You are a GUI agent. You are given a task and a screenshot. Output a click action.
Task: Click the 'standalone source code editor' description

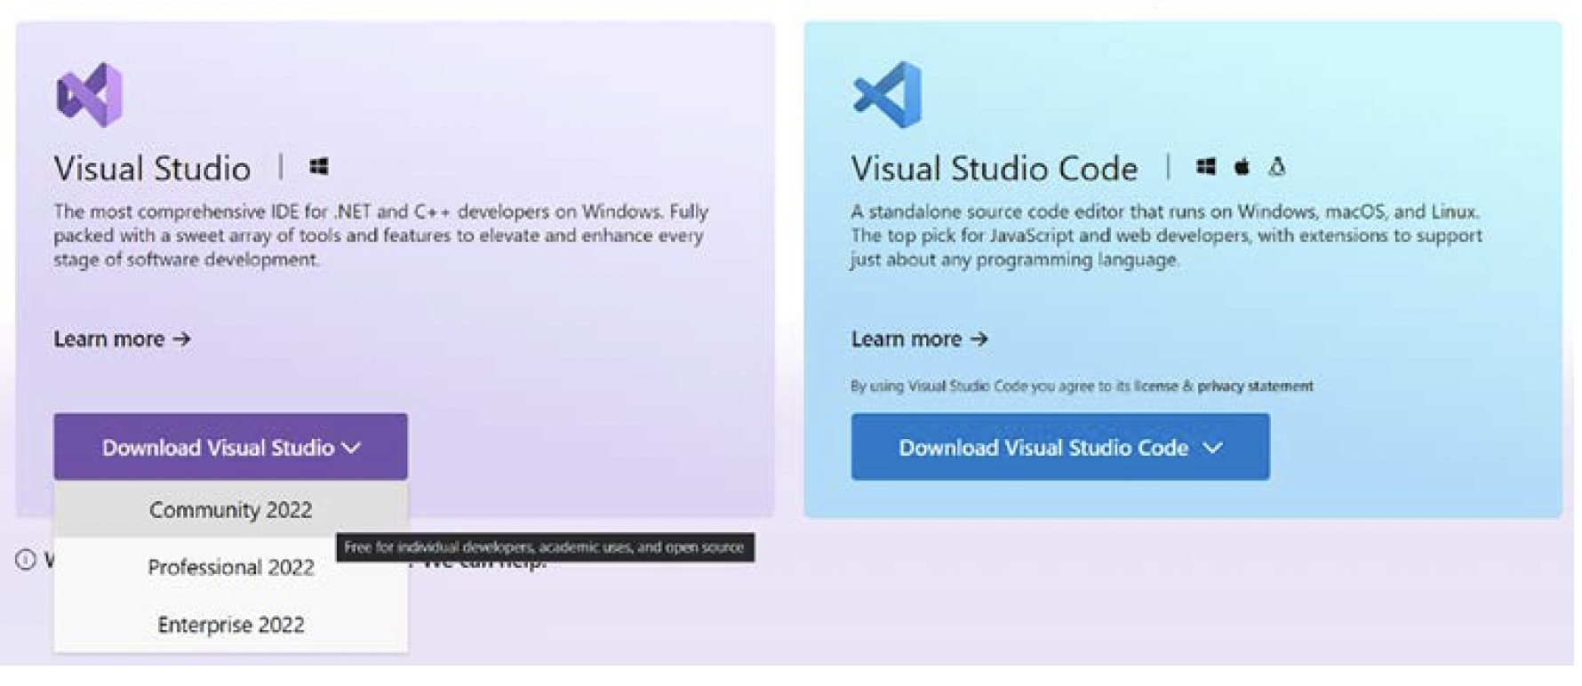[1166, 235]
